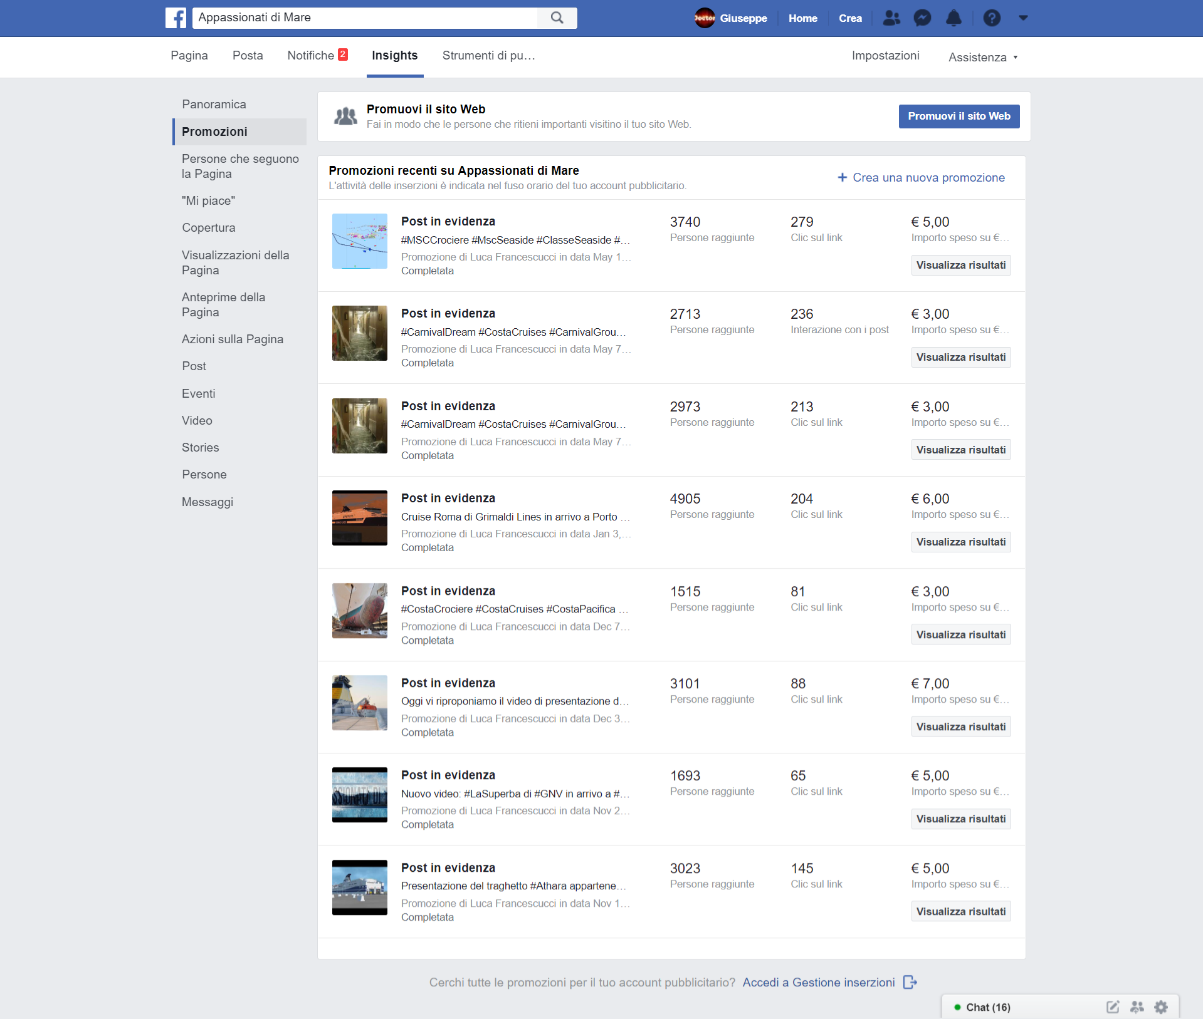
Task: View results for the 236 interactions promotion
Action: click(960, 357)
